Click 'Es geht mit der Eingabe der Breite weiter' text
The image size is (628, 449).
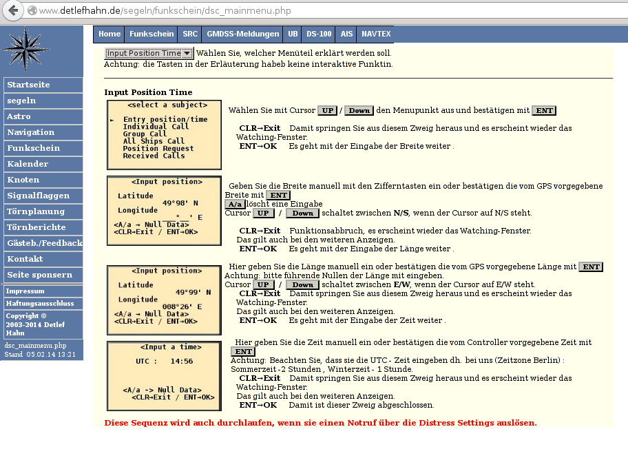(x=371, y=146)
